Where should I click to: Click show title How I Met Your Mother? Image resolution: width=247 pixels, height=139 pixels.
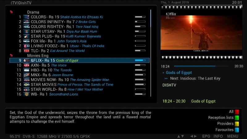[x=85, y=89]
